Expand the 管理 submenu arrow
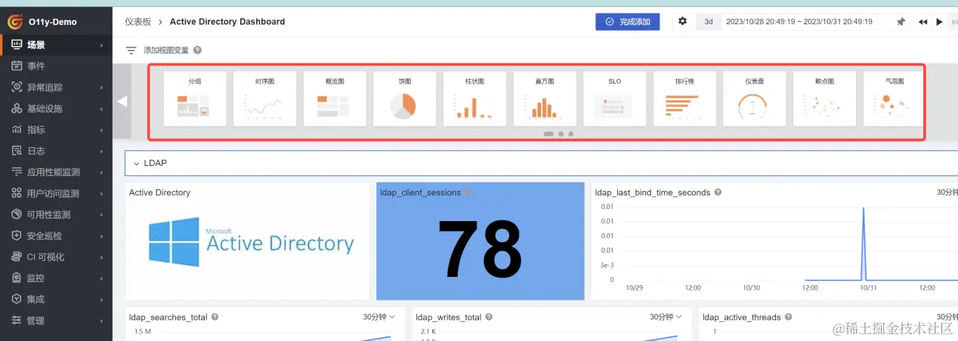The width and height of the screenshot is (958, 341). [101, 320]
